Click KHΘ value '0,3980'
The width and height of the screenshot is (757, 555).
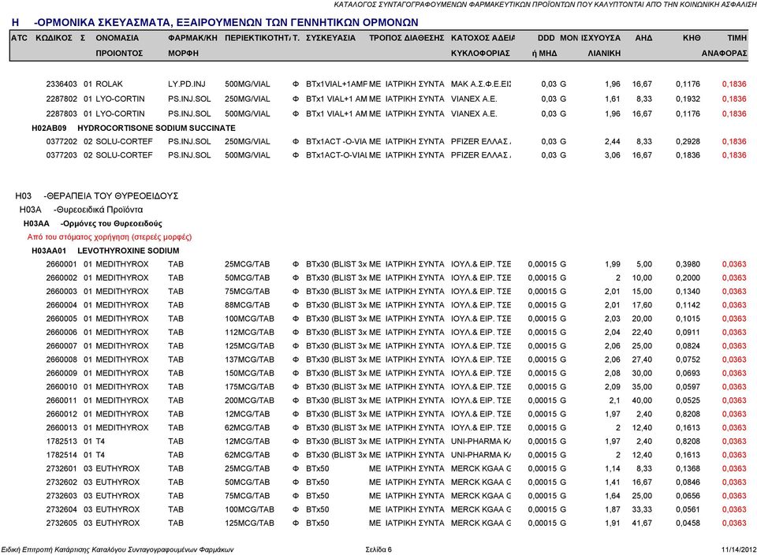point(688,264)
